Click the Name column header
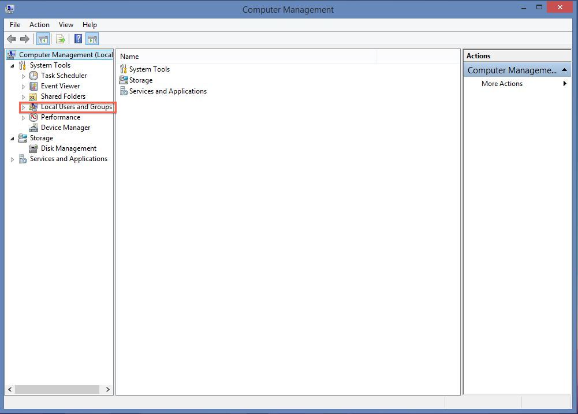 pyautogui.click(x=247, y=57)
